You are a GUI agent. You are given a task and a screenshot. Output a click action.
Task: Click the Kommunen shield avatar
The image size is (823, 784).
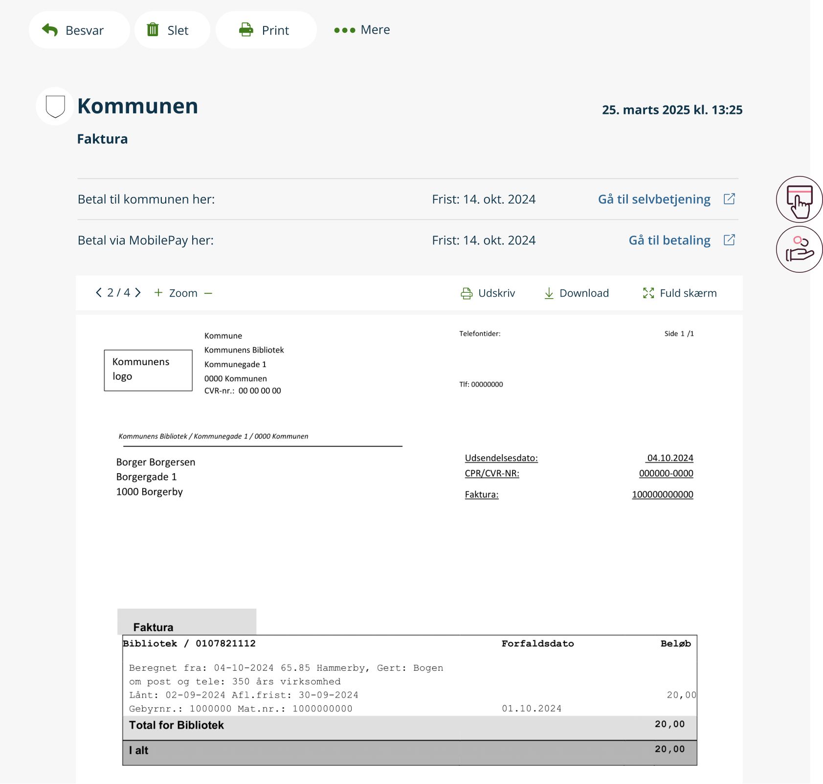pos(55,106)
